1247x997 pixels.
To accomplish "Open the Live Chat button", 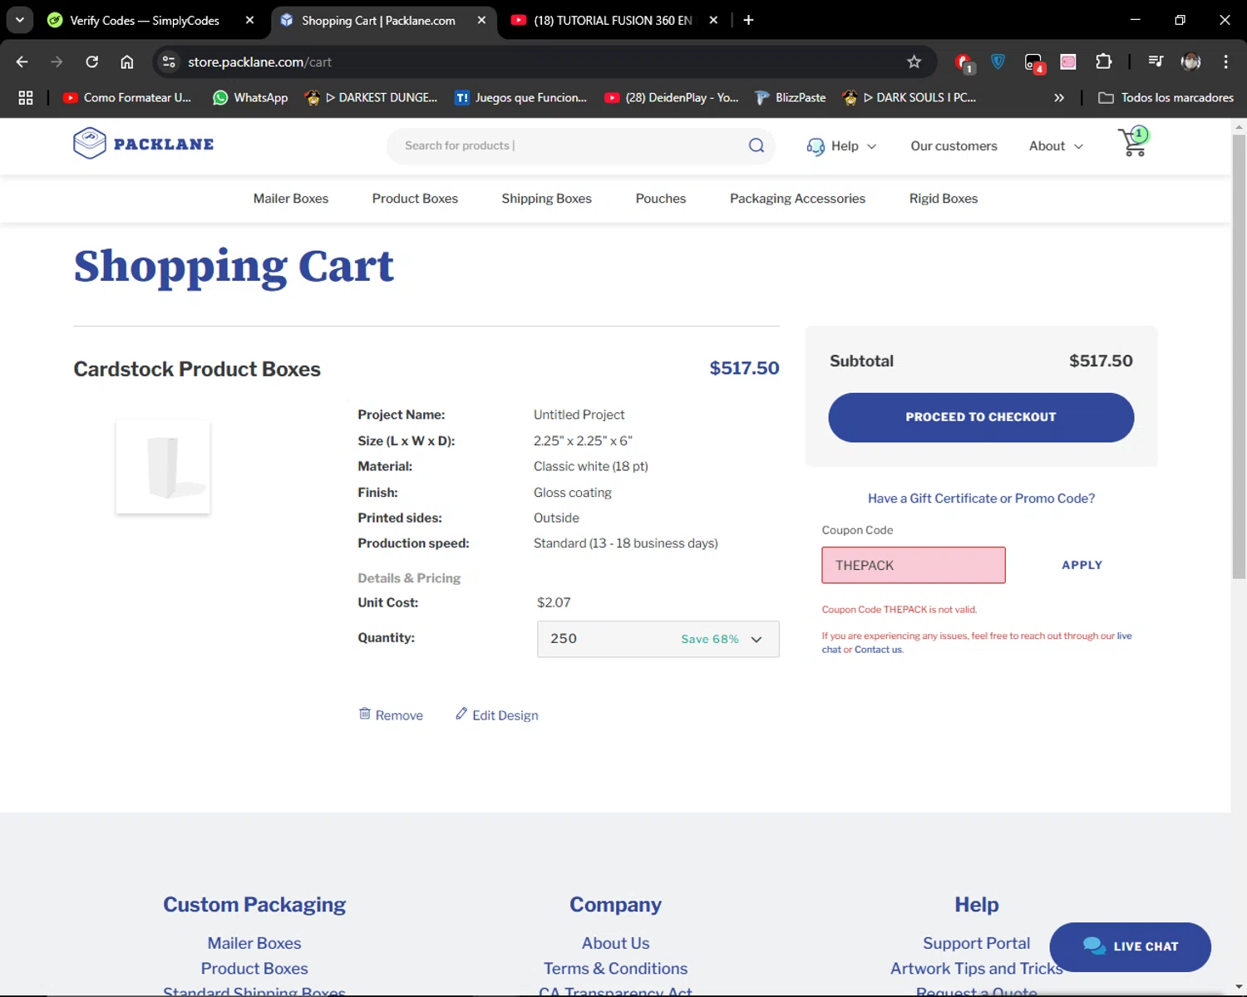I will (1130, 946).
